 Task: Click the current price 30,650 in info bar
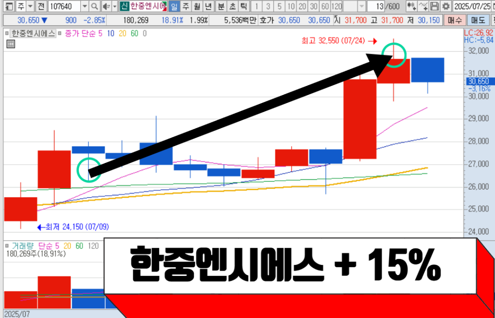point(29,20)
